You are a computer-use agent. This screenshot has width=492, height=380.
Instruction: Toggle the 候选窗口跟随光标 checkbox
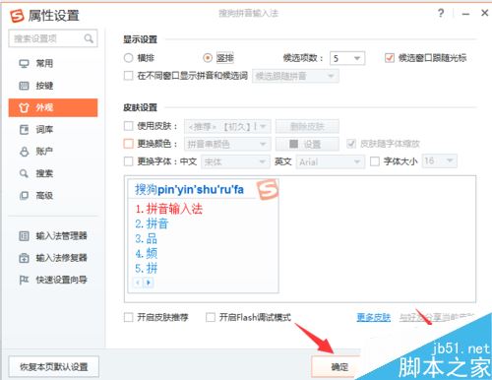tap(390, 58)
